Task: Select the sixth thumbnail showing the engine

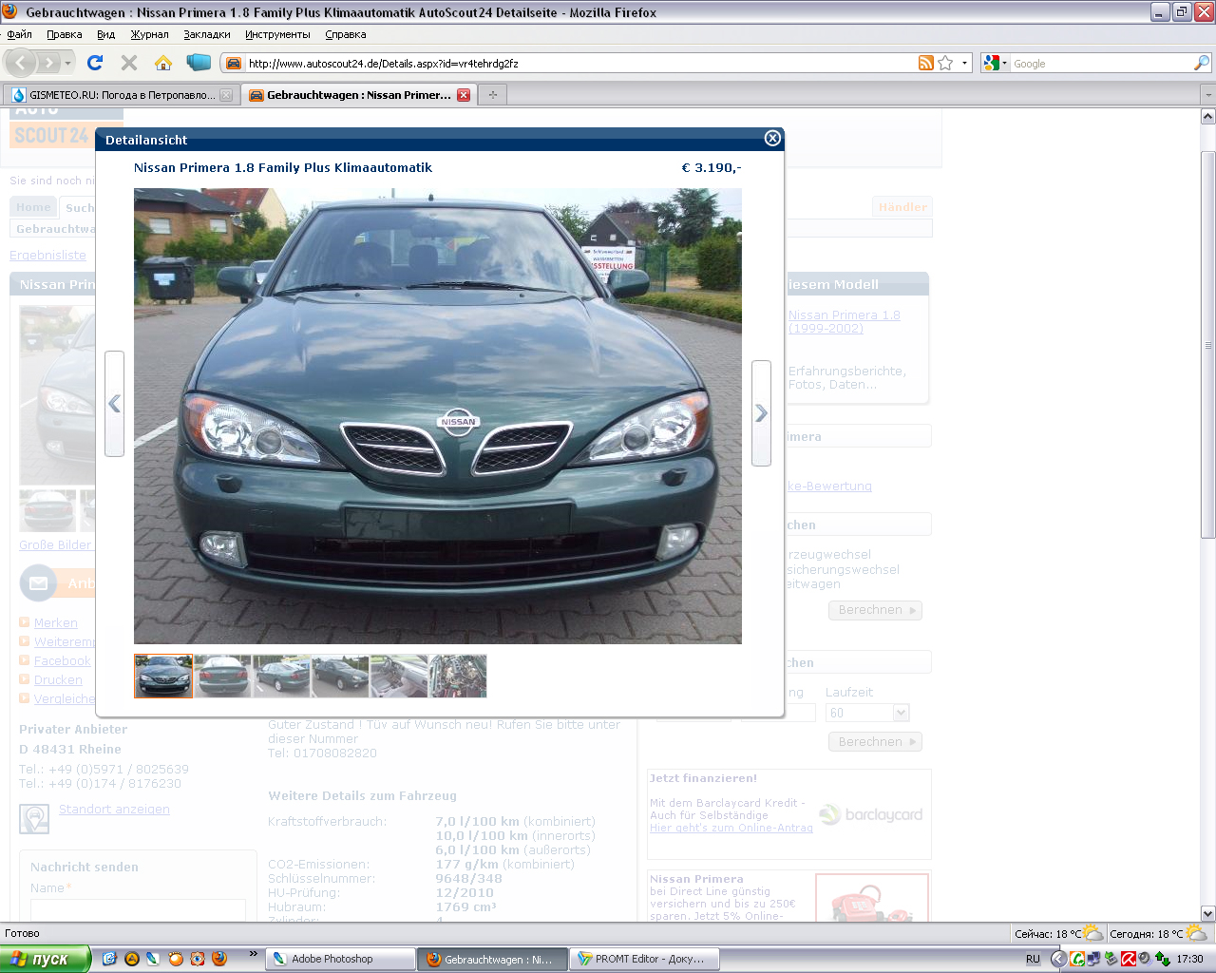Action: 458,677
